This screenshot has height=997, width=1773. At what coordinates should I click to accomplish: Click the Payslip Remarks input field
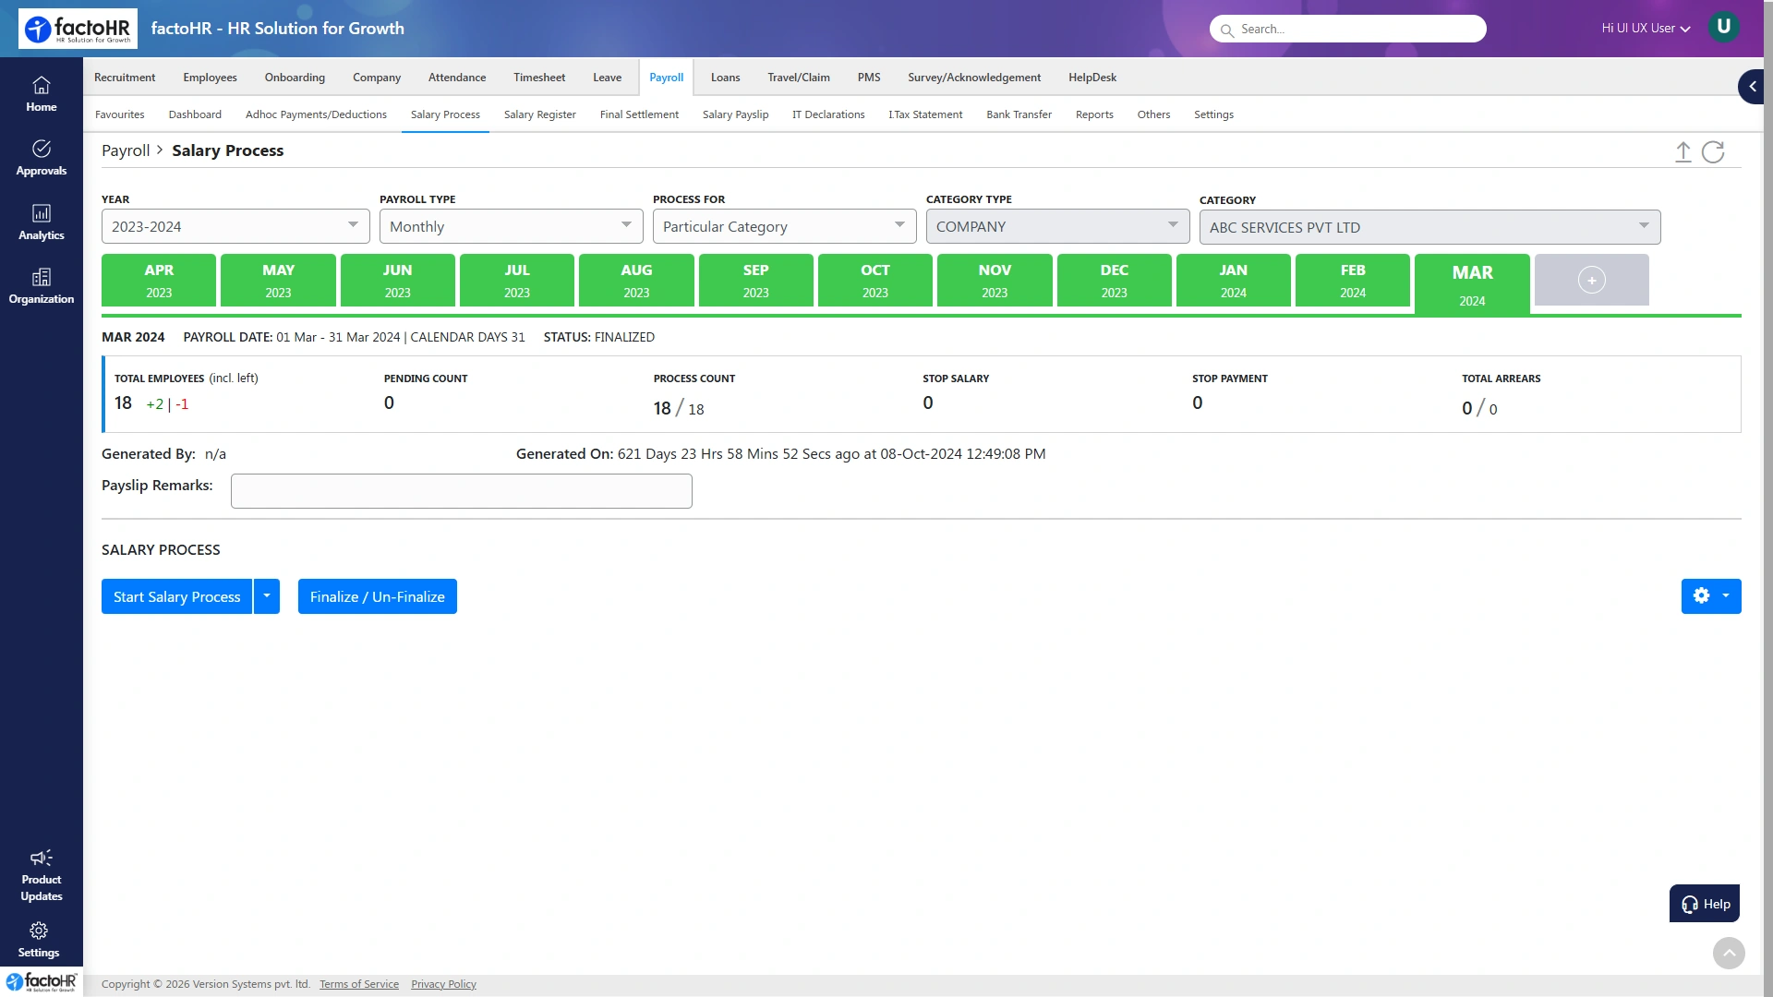click(x=462, y=491)
